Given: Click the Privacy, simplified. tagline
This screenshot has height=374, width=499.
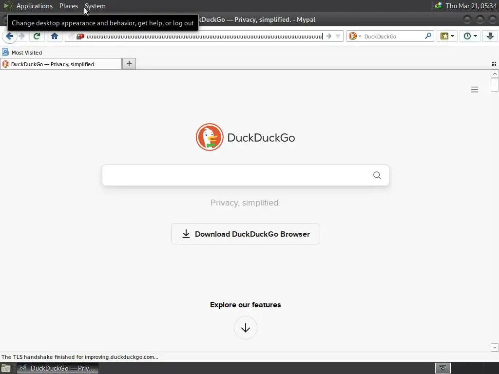Looking at the screenshot, I should click(x=246, y=203).
